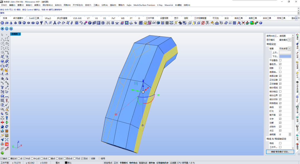Click the black wrench tool icon
Image resolution: width=300 pixels, height=164 pixels.
click(x=180, y=23)
